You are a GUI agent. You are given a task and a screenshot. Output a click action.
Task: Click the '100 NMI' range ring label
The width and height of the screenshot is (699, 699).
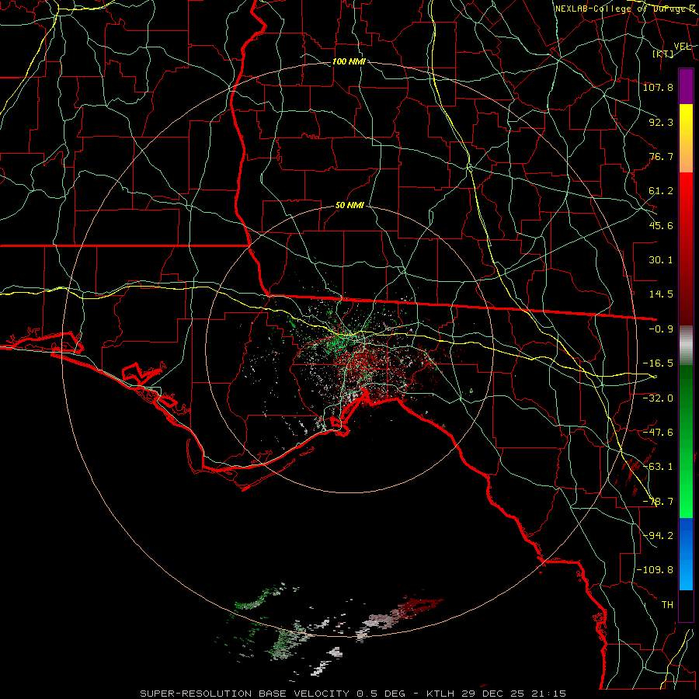pyautogui.click(x=349, y=61)
